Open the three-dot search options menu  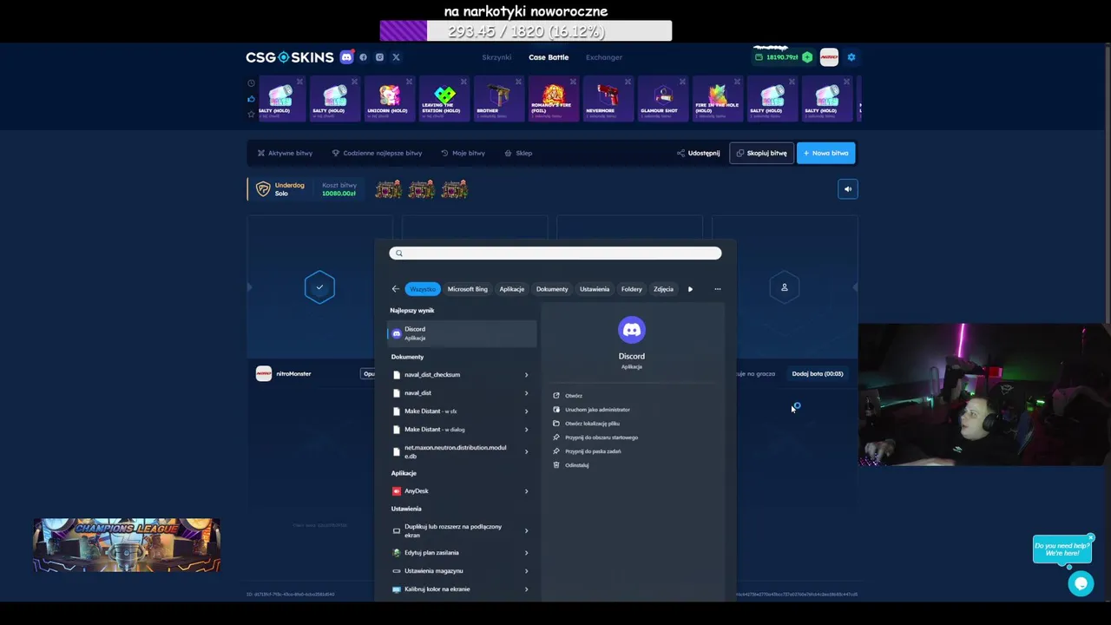click(x=717, y=289)
